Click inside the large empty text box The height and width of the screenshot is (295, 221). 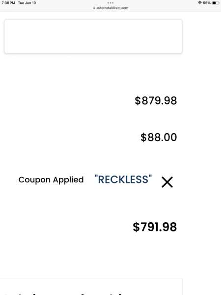93,36
